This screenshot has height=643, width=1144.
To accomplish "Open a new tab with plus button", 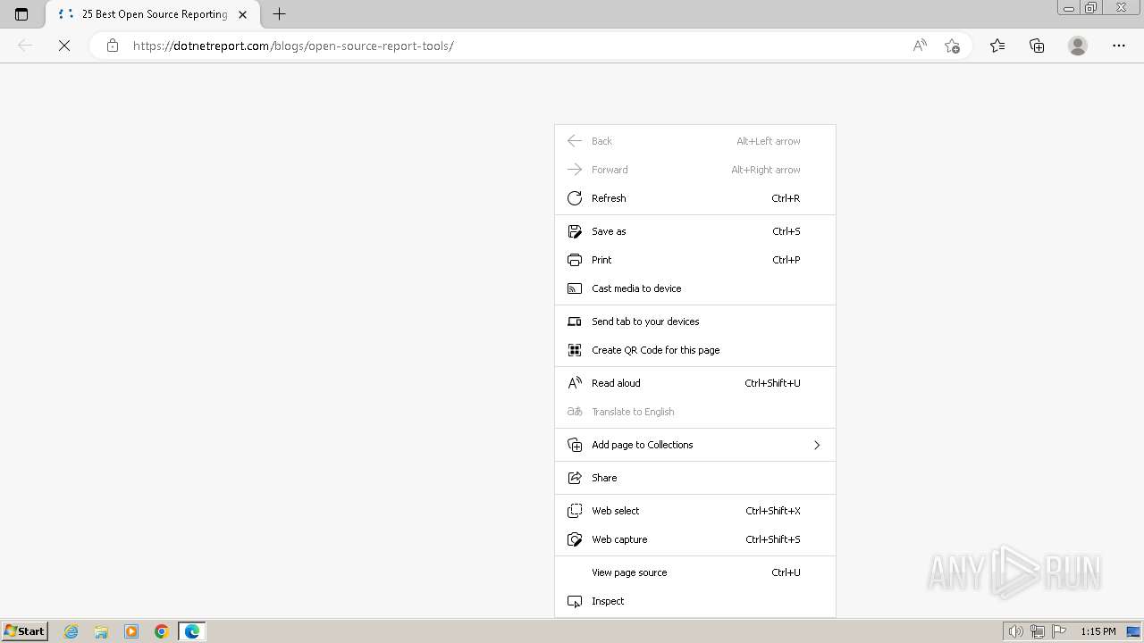I will click(279, 14).
